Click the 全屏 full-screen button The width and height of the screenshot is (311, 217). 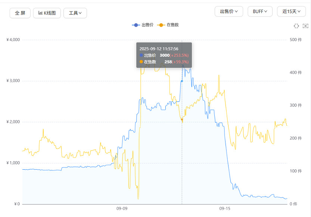coord(20,13)
